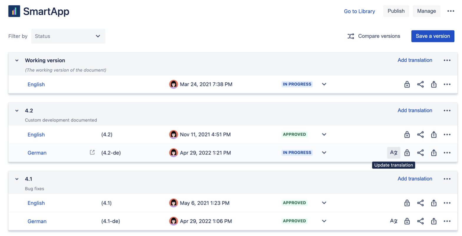Viewport: 462px width, 236px height.
Task: Open external link icon next to German 4.2
Action: click(x=92, y=152)
